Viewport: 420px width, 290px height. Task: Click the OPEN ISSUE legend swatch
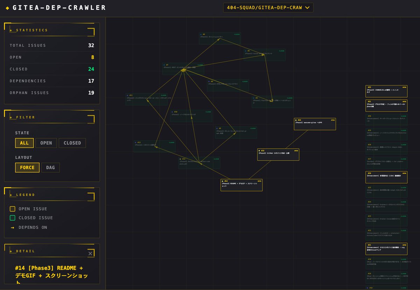13,209
